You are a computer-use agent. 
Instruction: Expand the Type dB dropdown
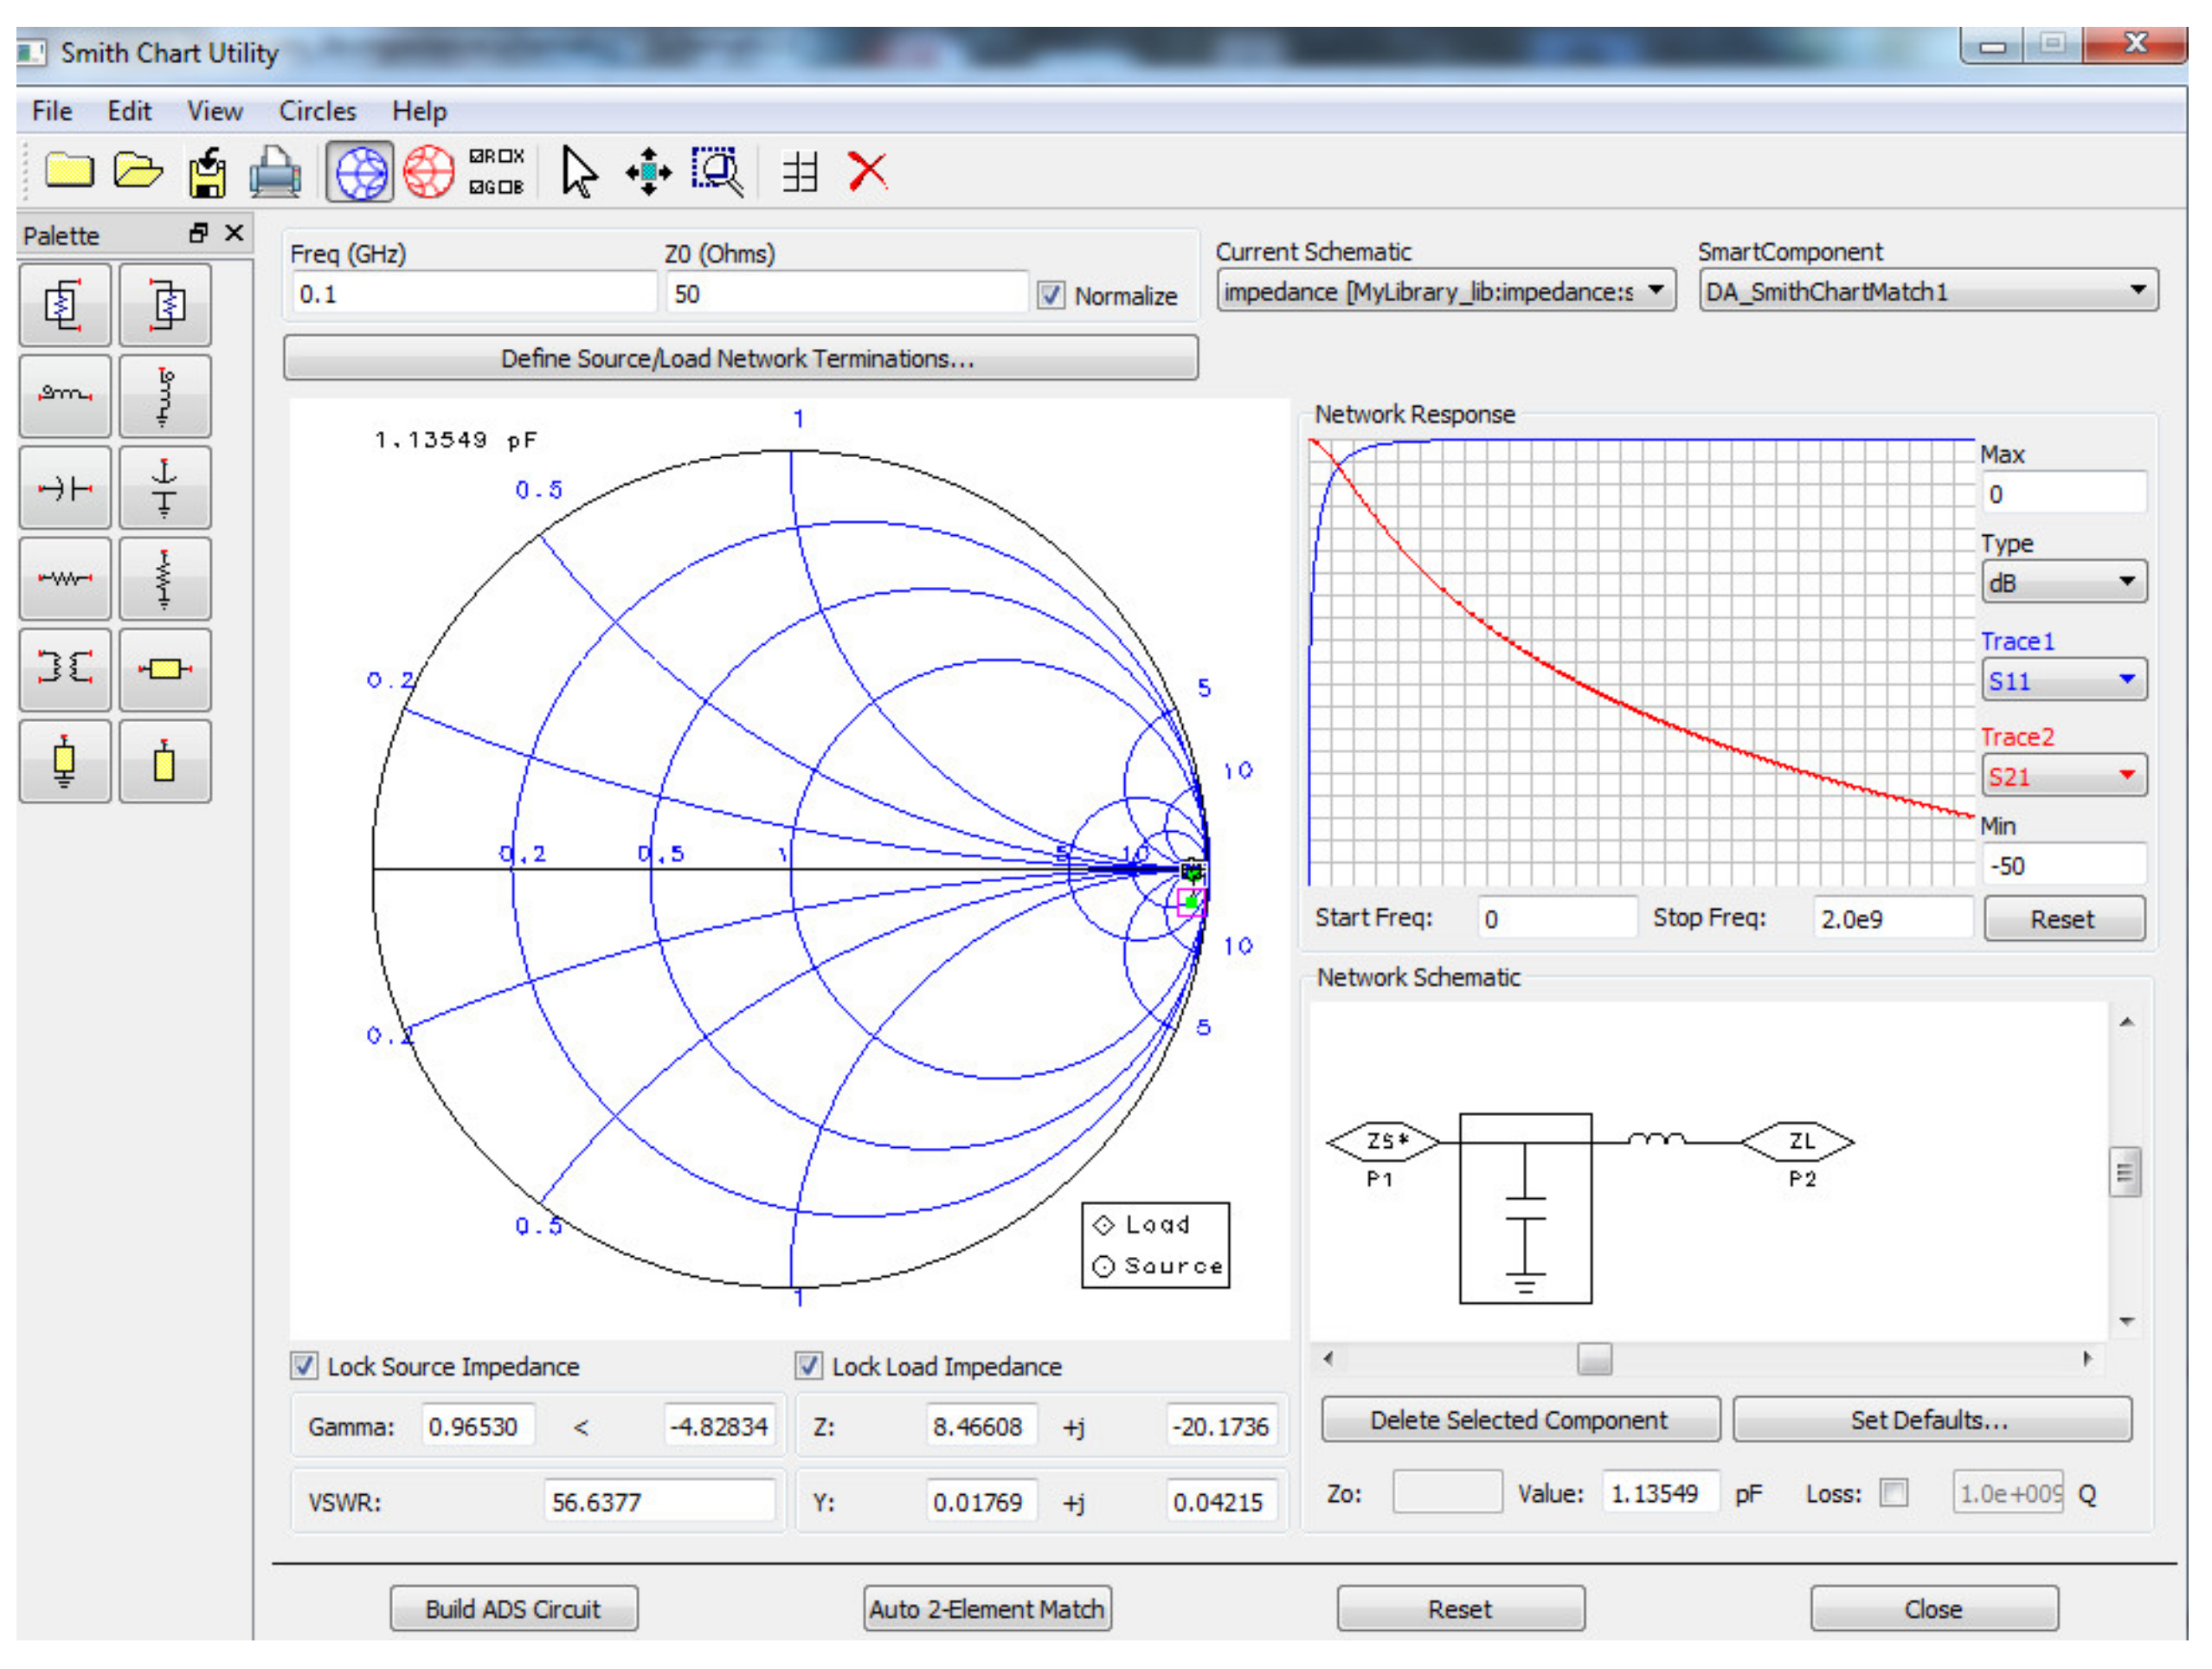tap(2062, 582)
